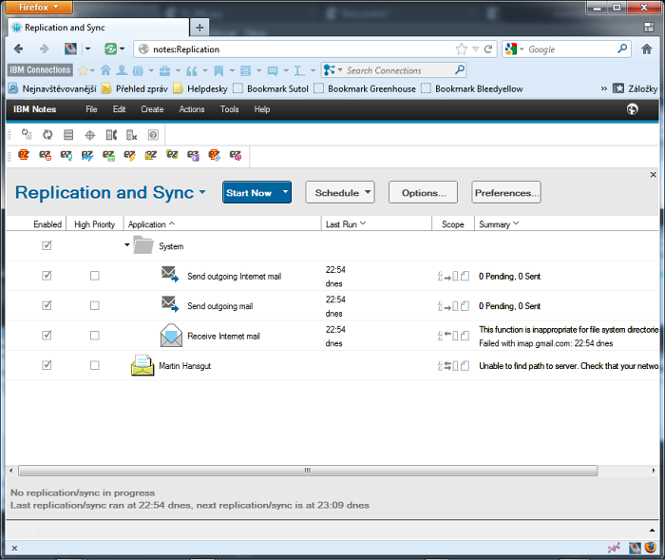This screenshot has width=665, height=560.
Task: Open Connections profile person icon
Action: point(122,70)
